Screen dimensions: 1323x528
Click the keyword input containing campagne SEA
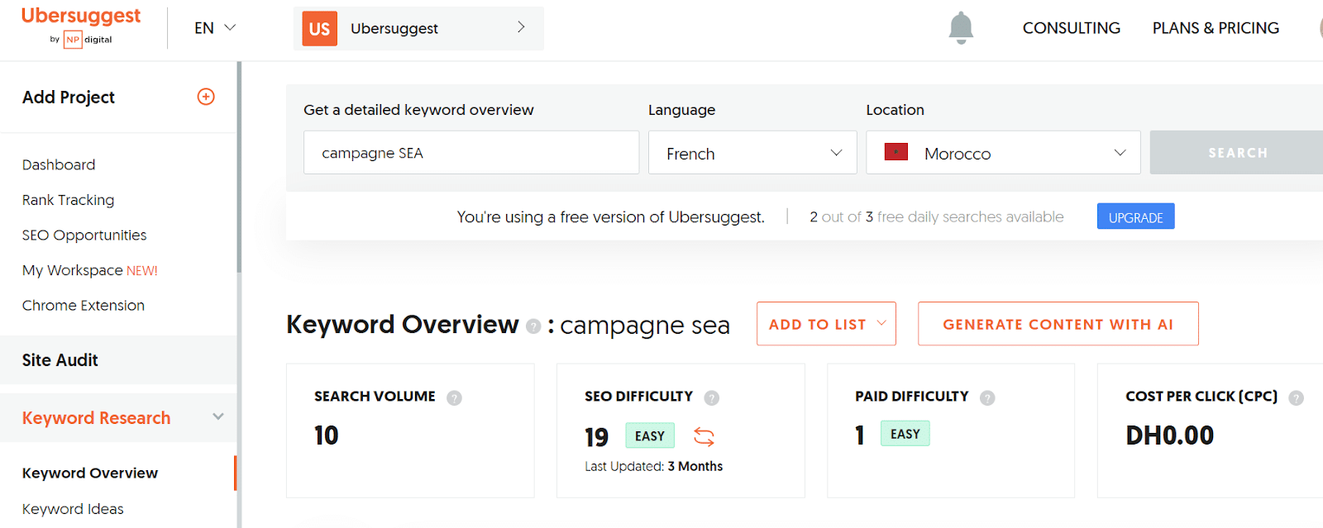pos(471,153)
